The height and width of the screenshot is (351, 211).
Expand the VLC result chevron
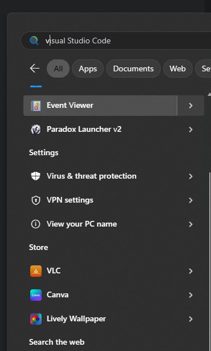pos(190,271)
